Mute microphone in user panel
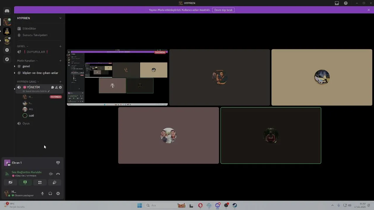Image resolution: width=374 pixels, height=210 pixels. tap(42, 193)
